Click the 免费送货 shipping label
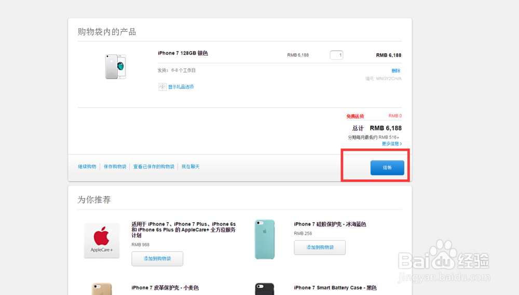Screen dimensions: 519x295 coord(355,116)
